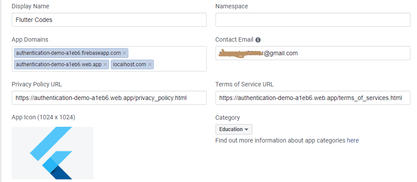Click the Category label

point(228,118)
